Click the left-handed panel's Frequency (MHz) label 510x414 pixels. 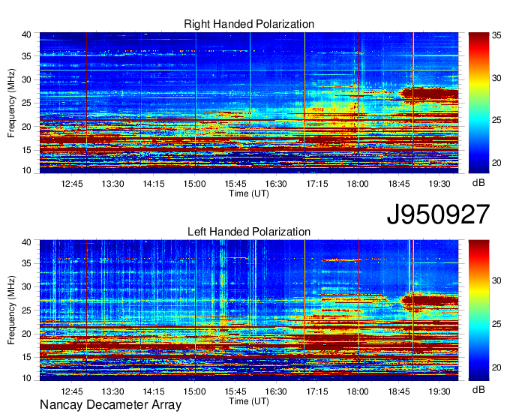11,310
